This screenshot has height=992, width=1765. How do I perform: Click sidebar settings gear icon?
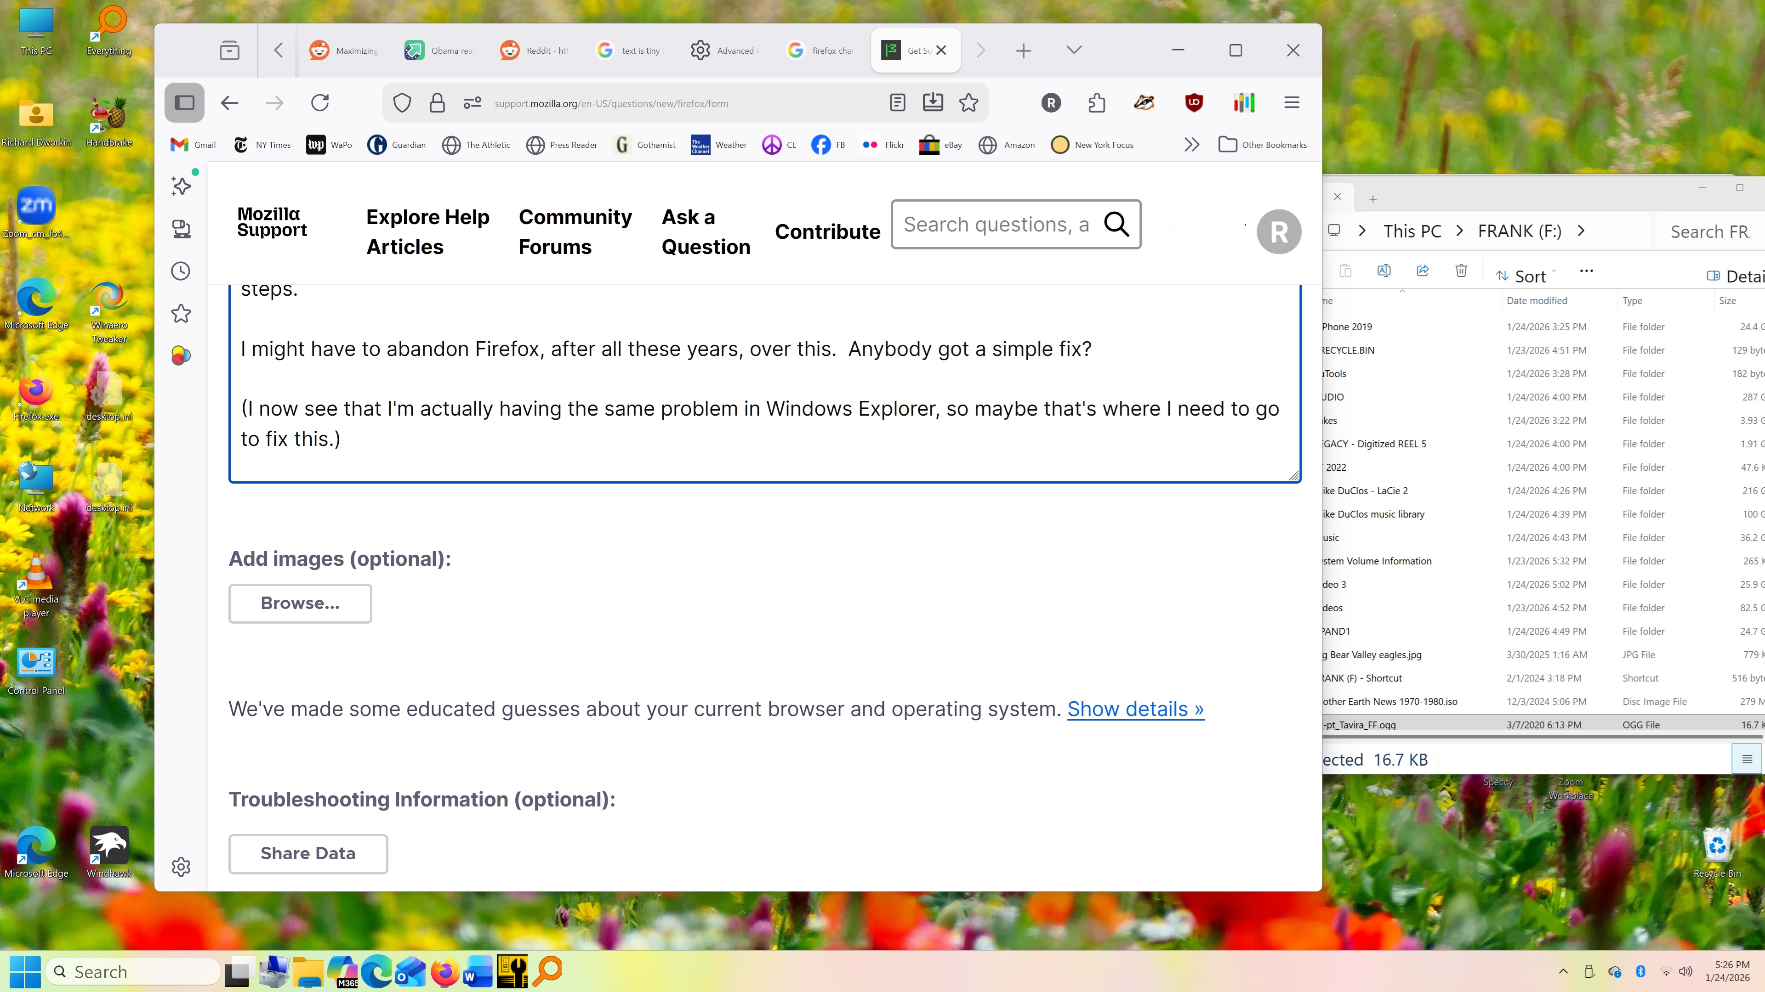point(181,867)
